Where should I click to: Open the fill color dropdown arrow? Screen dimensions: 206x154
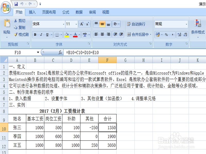pos(71,35)
